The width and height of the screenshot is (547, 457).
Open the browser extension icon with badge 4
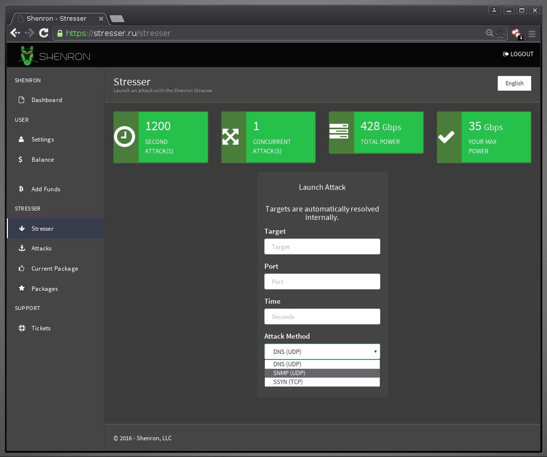(516, 34)
